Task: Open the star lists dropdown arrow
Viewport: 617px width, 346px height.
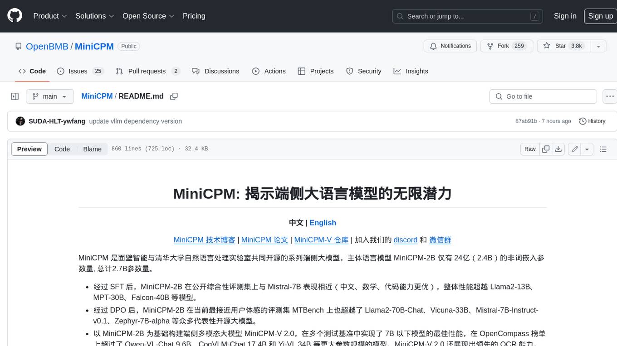Action: click(x=598, y=46)
